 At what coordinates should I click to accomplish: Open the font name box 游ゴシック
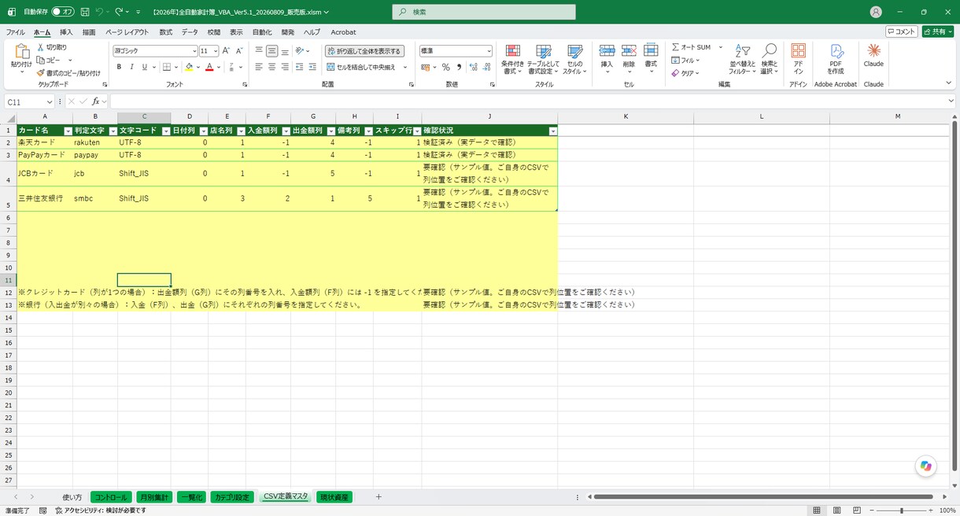coord(155,50)
